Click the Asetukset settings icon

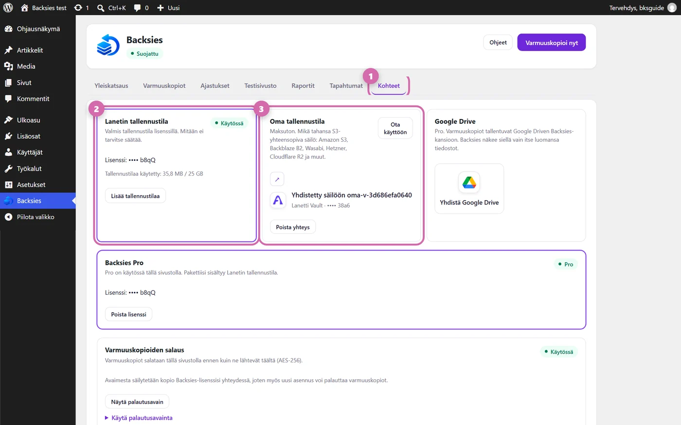click(8, 185)
